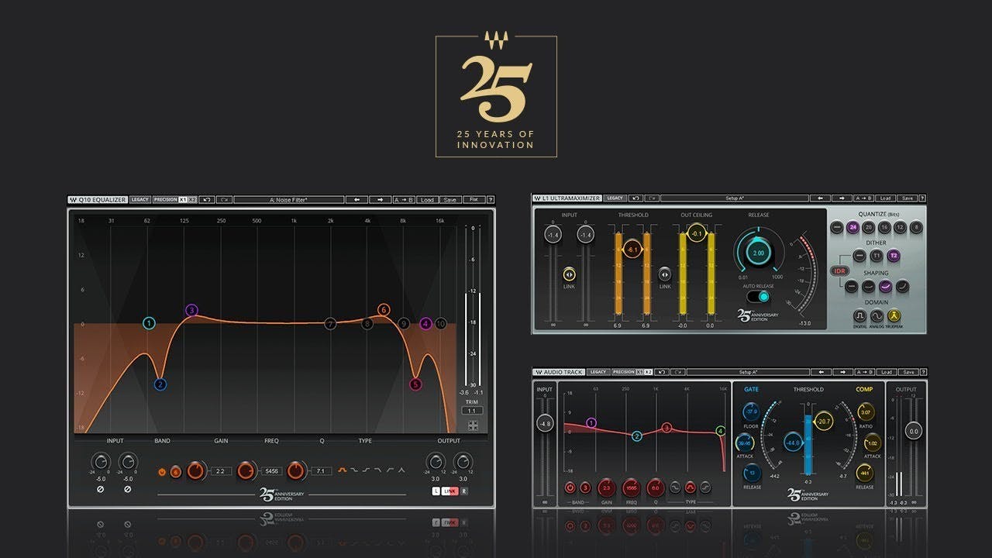
Task: Toggle Q10 band power button
Action: [x=162, y=471]
